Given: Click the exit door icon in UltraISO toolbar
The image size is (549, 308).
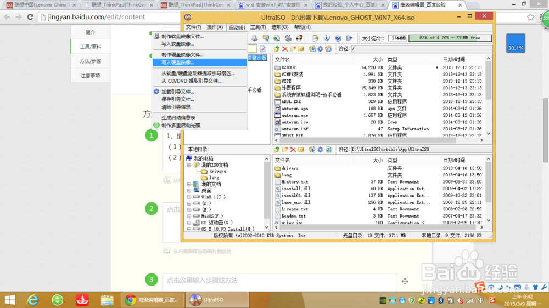Looking at the screenshot, I should click(349, 38).
